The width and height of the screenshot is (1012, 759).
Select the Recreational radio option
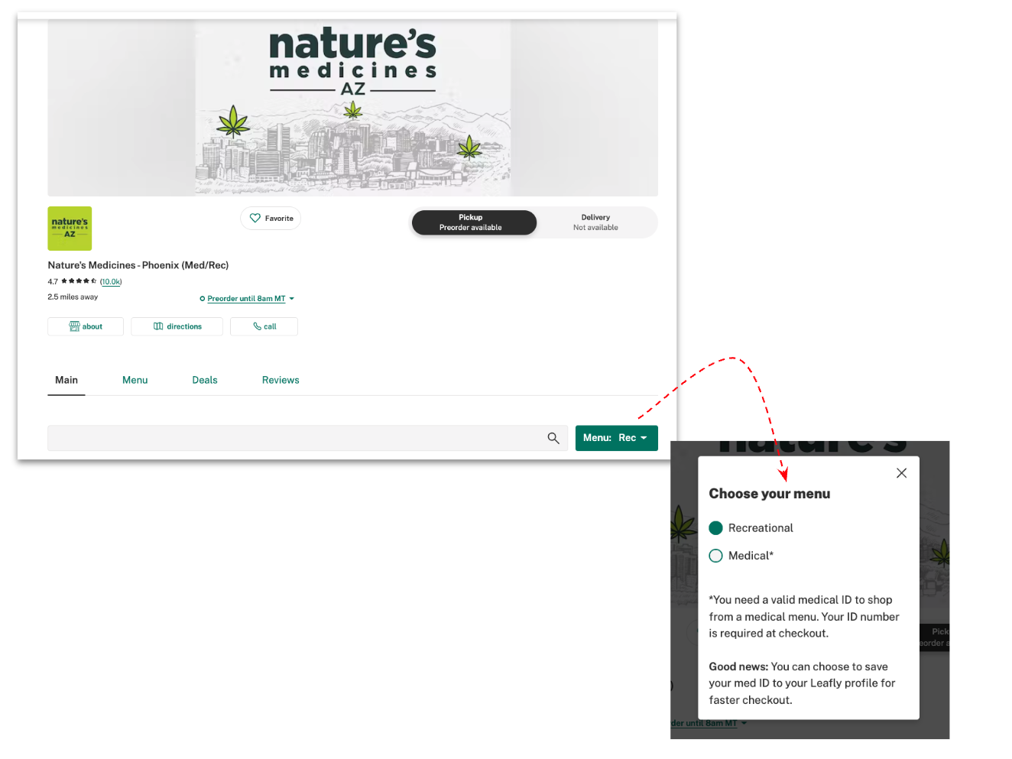pyautogui.click(x=715, y=527)
